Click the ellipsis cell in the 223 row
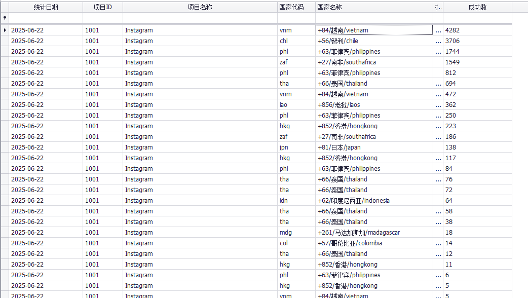528x298 pixels. pos(438,126)
